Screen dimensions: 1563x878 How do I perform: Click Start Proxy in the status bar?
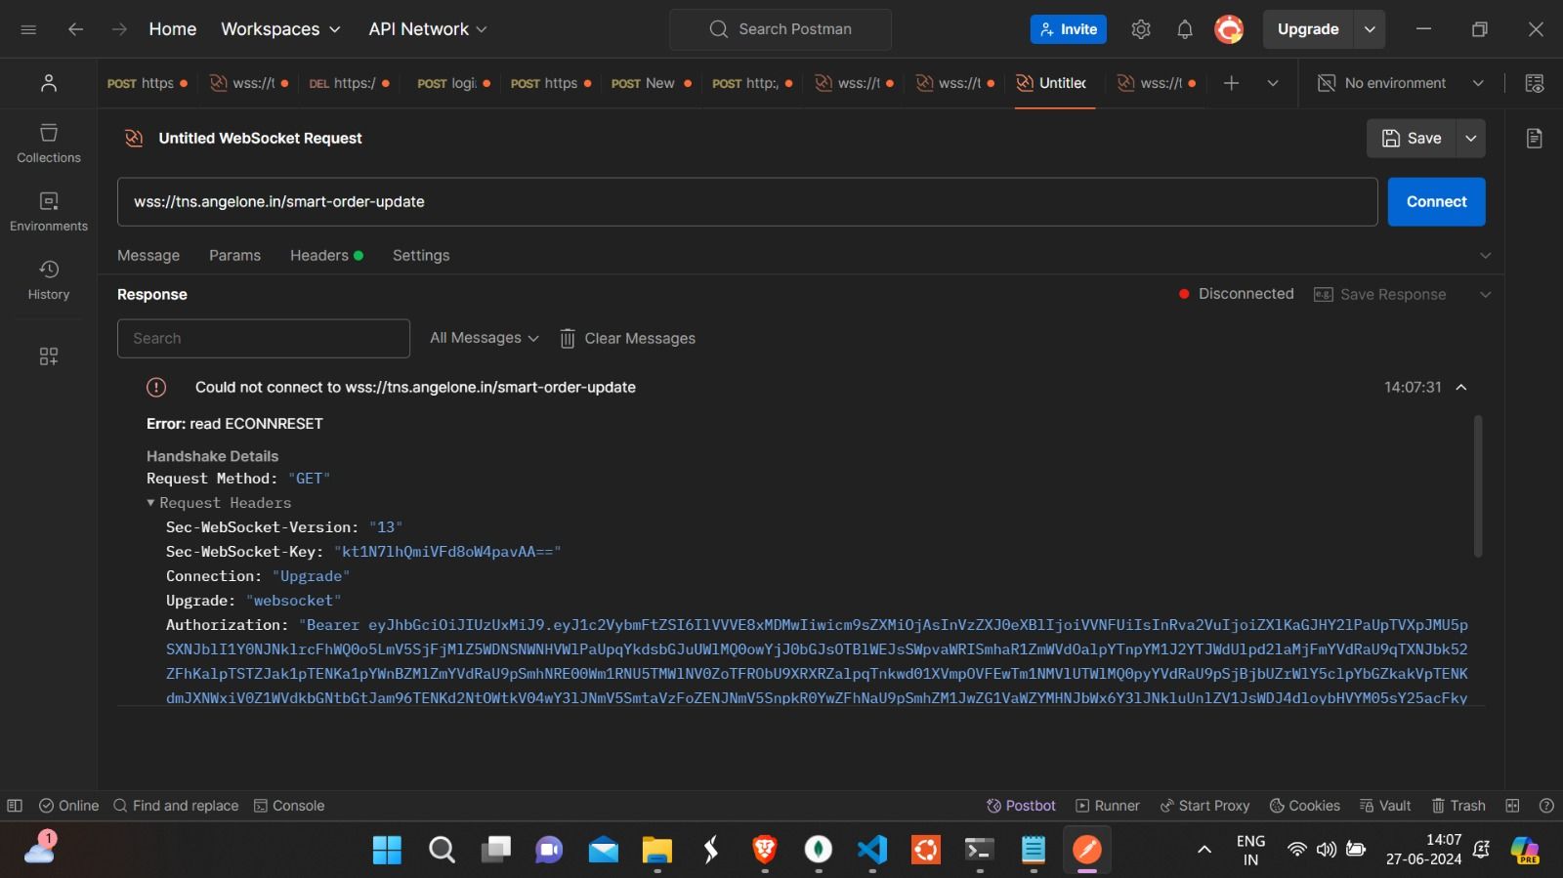pyautogui.click(x=1204, y=806)
